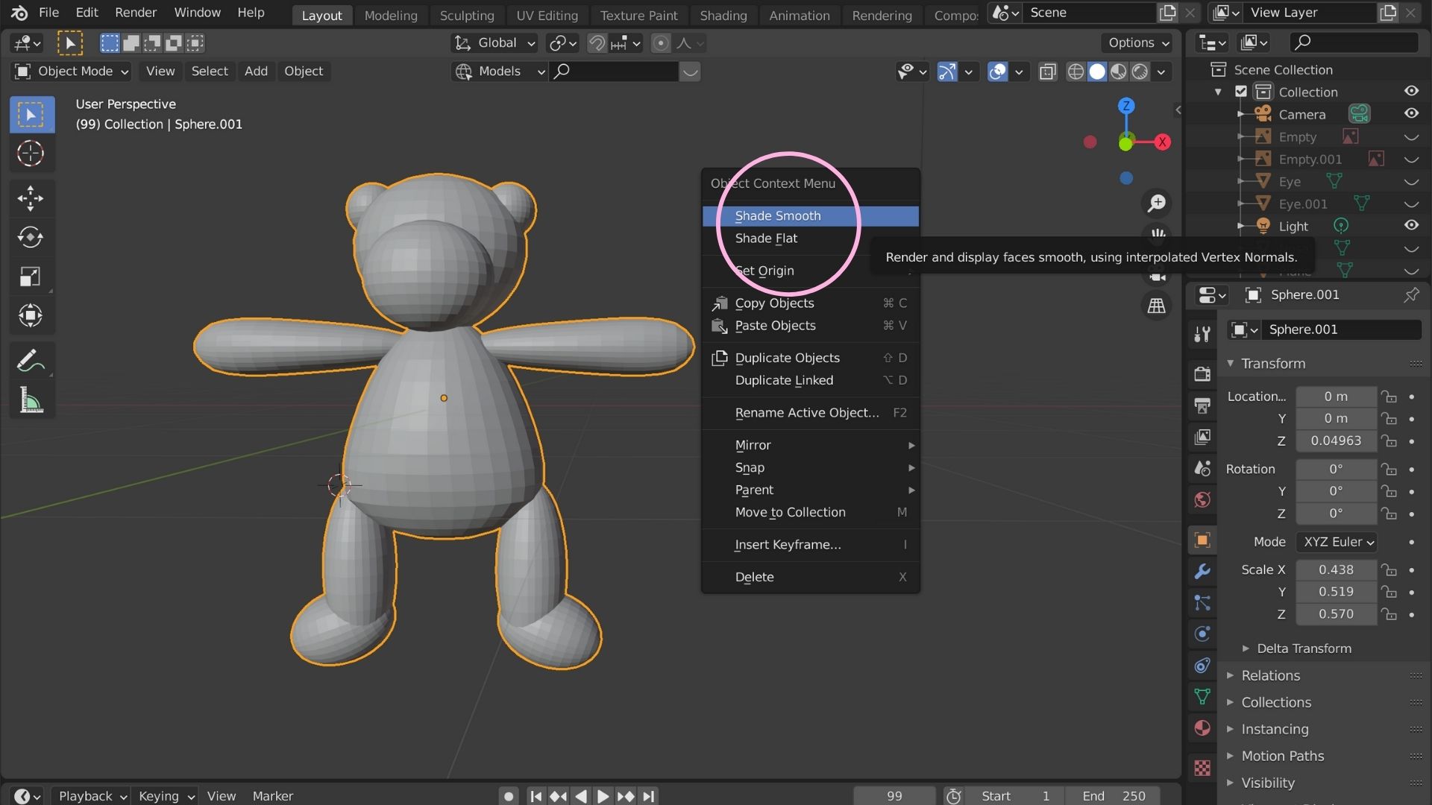
Task: Toggle visibility of the Light object
Action: pyautogui.click(x=1412, y=225)
